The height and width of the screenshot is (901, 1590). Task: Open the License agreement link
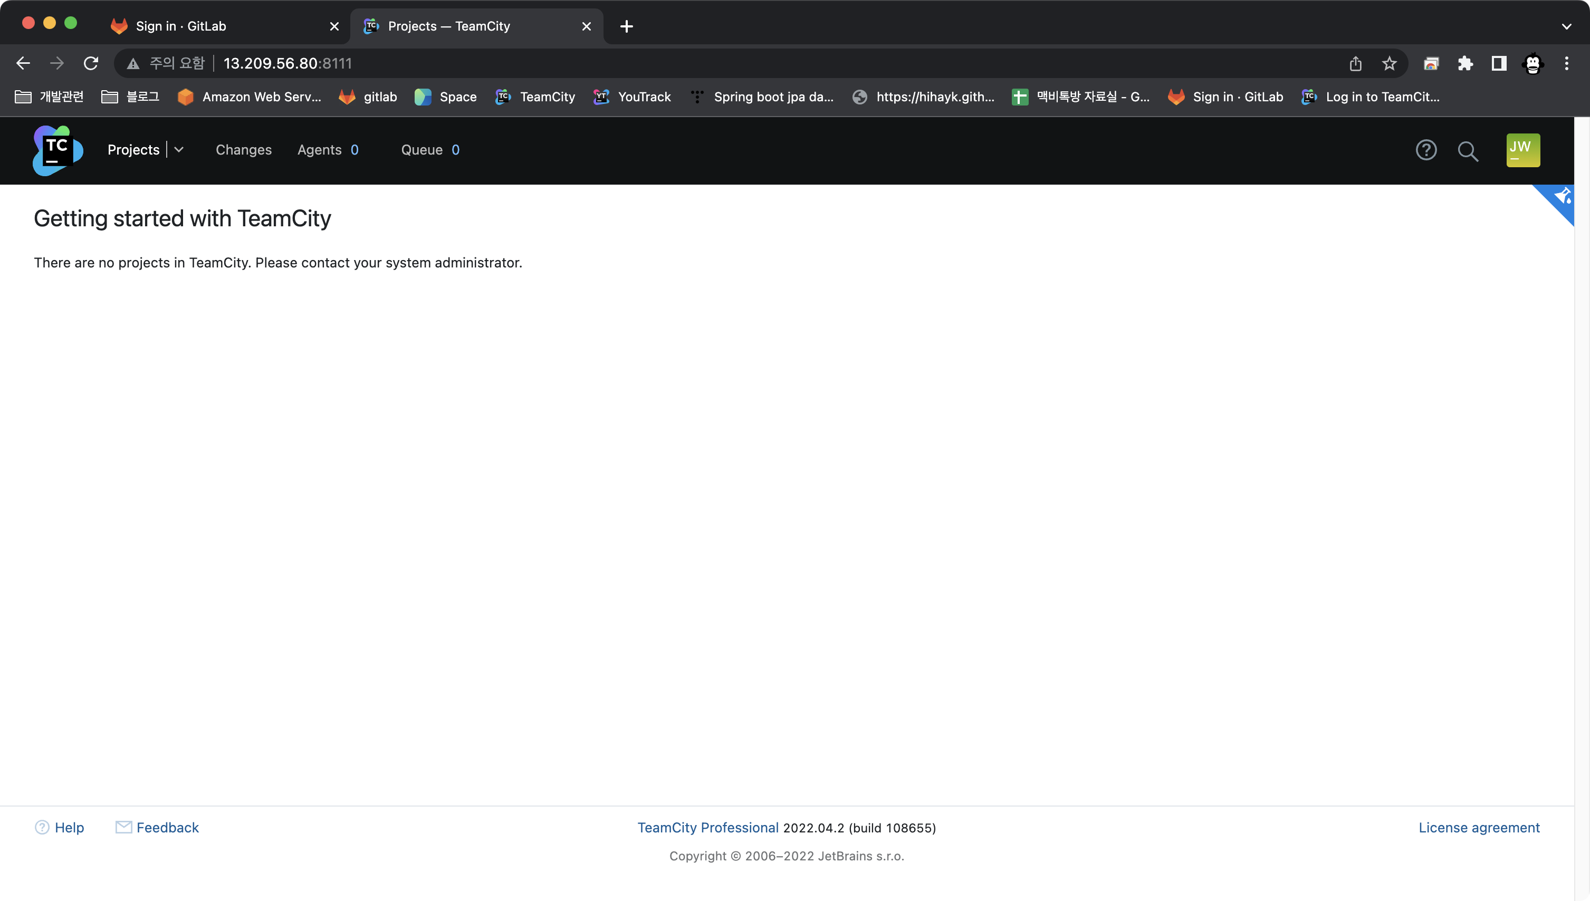coord(1479,827)
